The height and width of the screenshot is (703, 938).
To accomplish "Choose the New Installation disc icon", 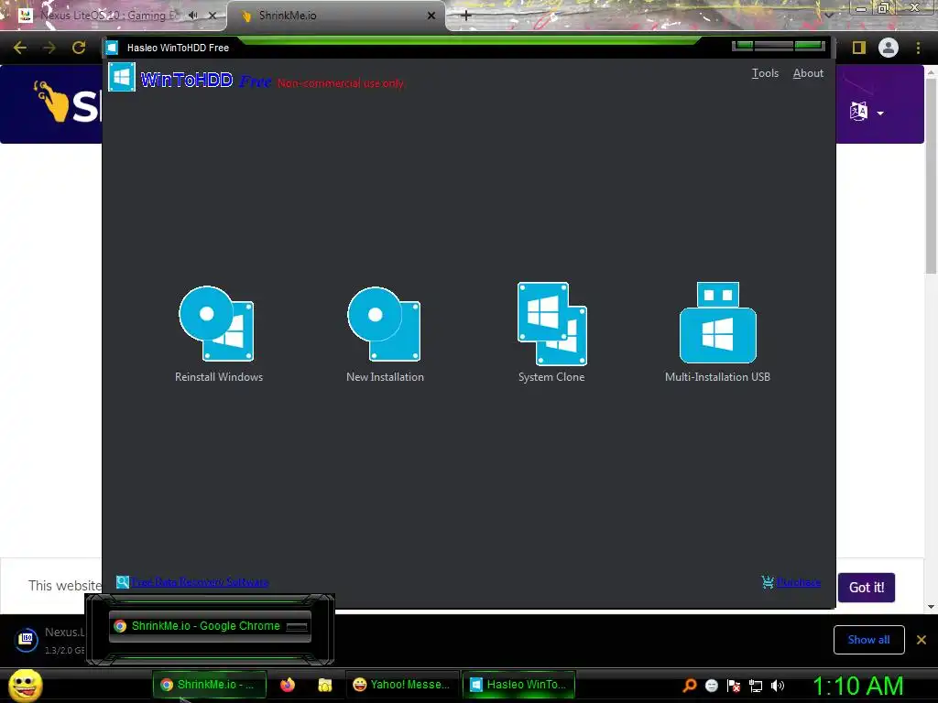I will tap(384, 323).
